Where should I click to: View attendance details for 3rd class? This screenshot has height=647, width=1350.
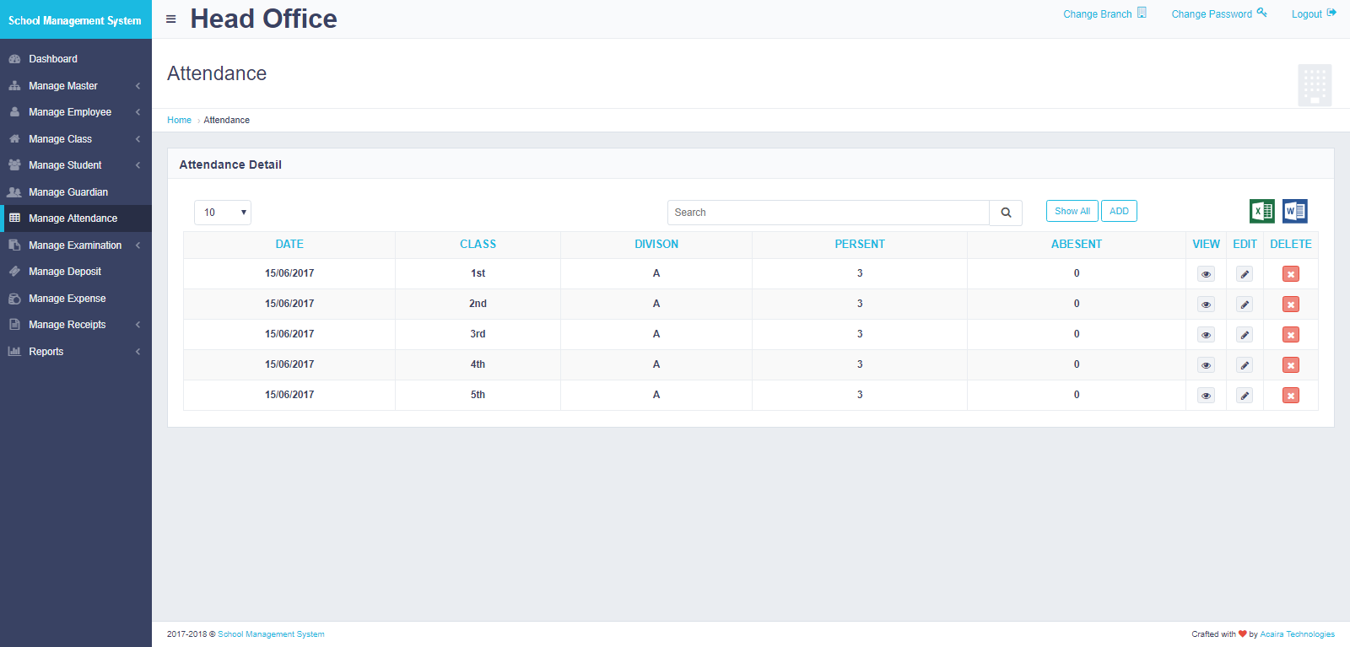pyautogui.click(x=1206, y=335)
